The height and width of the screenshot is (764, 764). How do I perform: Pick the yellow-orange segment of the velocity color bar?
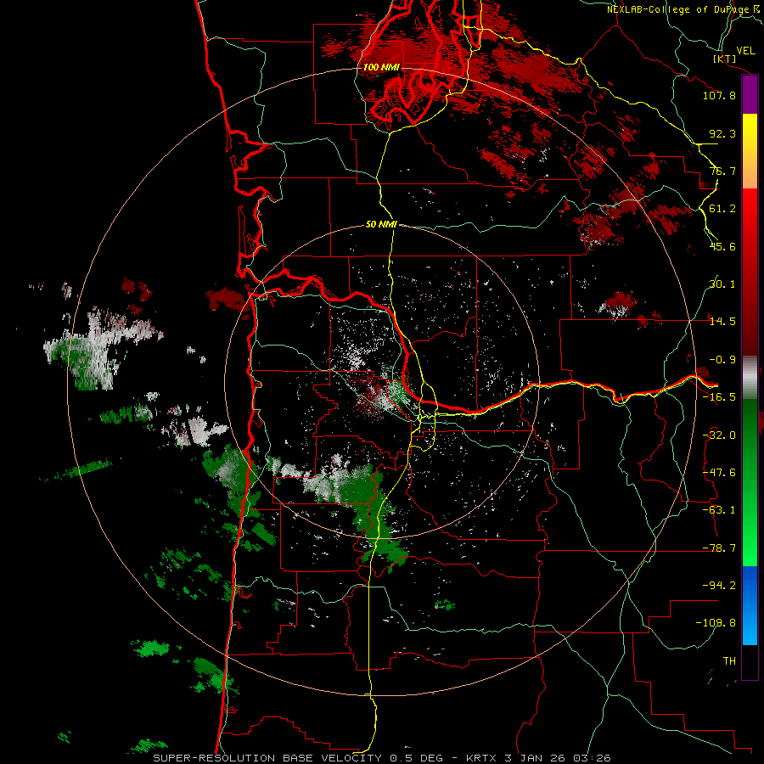(750, 151)
